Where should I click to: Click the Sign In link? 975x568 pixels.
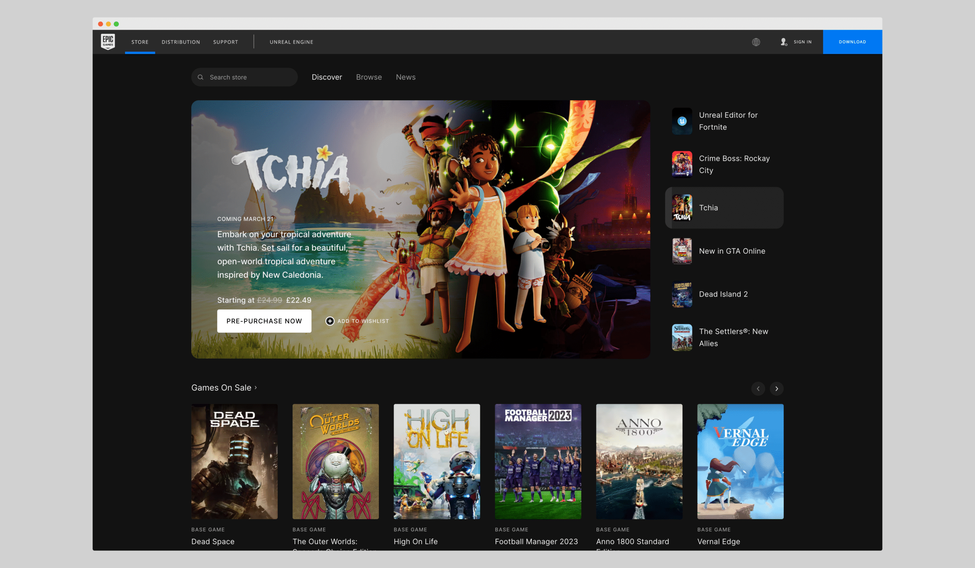802,42
